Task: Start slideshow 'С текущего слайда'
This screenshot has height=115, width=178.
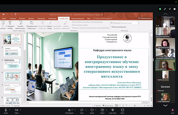Action: pos(10,25)
